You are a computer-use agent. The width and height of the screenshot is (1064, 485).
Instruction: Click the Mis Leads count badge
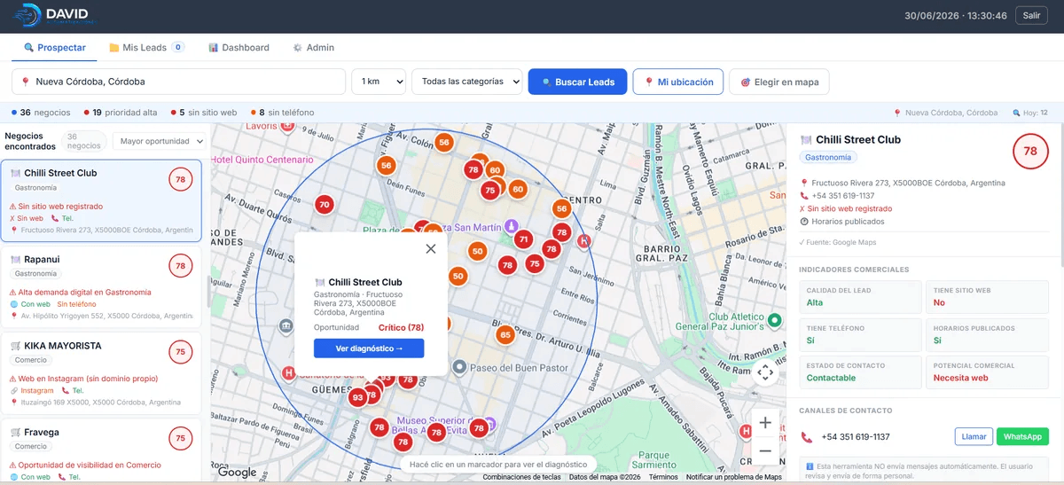click(178, 47)
